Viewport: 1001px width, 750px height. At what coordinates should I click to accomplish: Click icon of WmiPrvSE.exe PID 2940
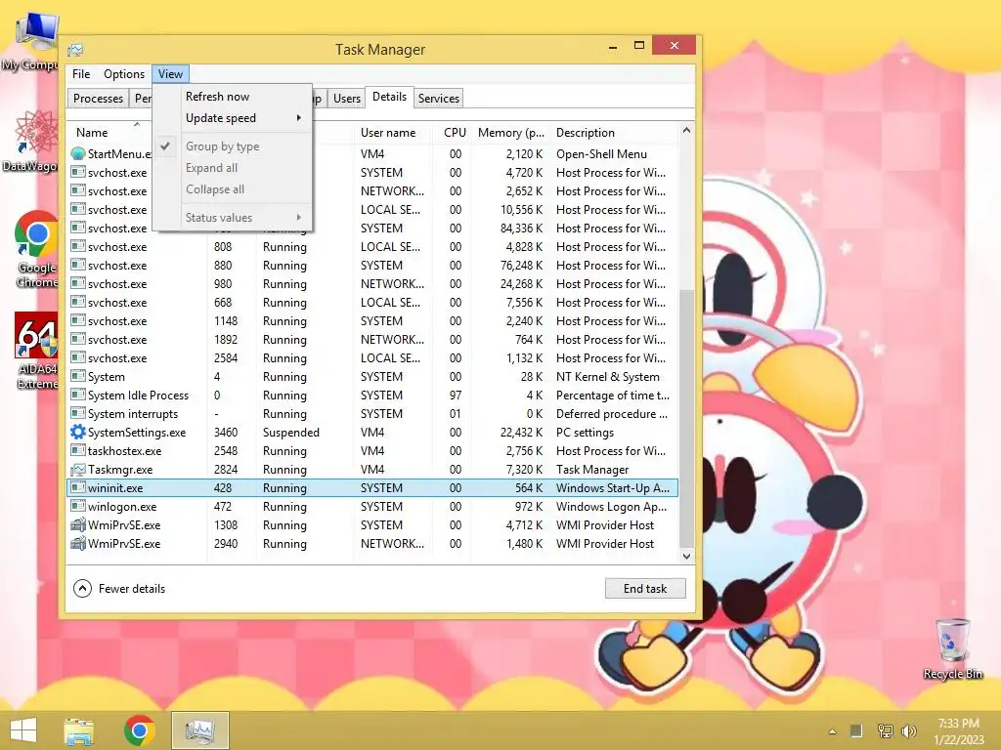pyautogui.click(x=78, y=543)
